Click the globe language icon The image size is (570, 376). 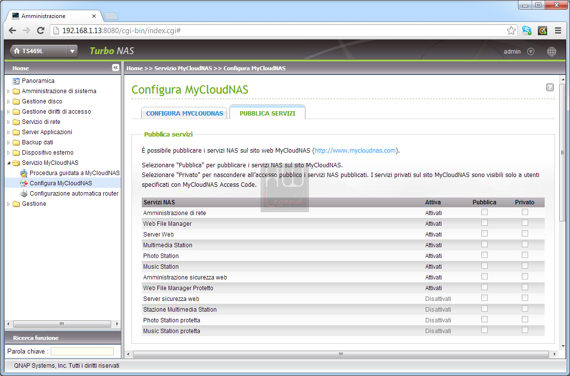(551, 52)
